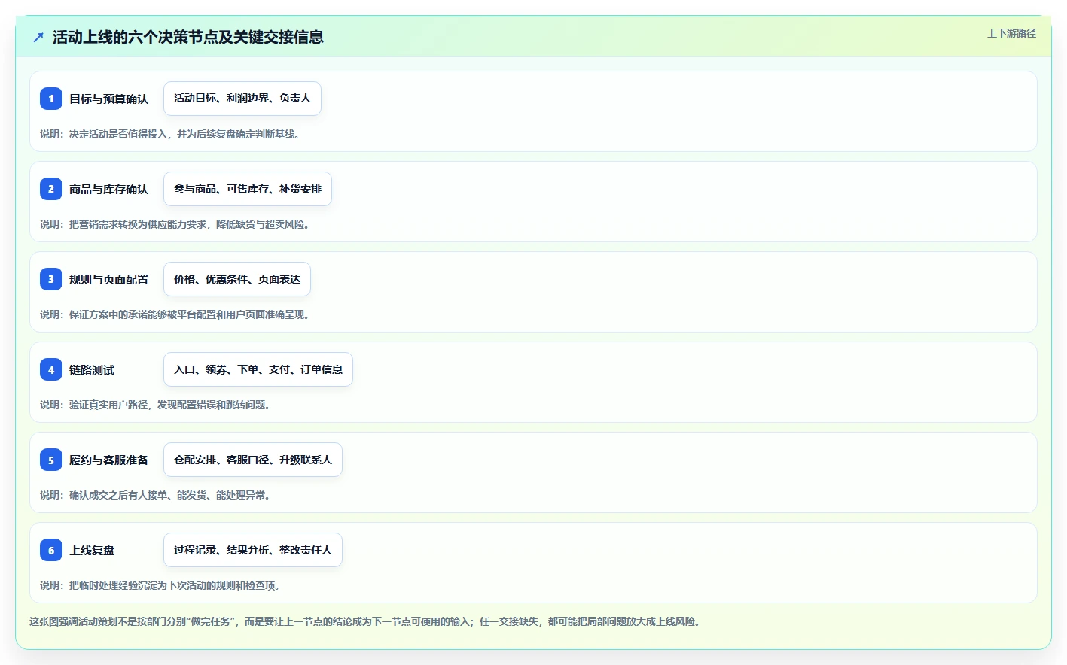Click the arrow icon beside the title
Screen dimensions: 1067x665
pos(38,37)
